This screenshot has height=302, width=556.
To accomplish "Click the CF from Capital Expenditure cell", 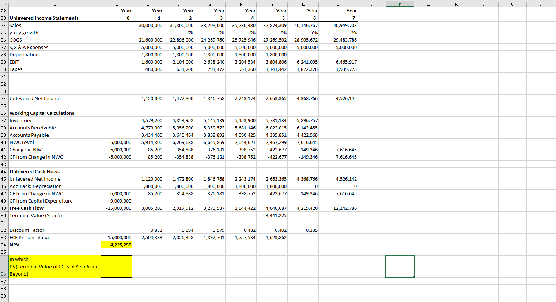I will coord(41,201).
